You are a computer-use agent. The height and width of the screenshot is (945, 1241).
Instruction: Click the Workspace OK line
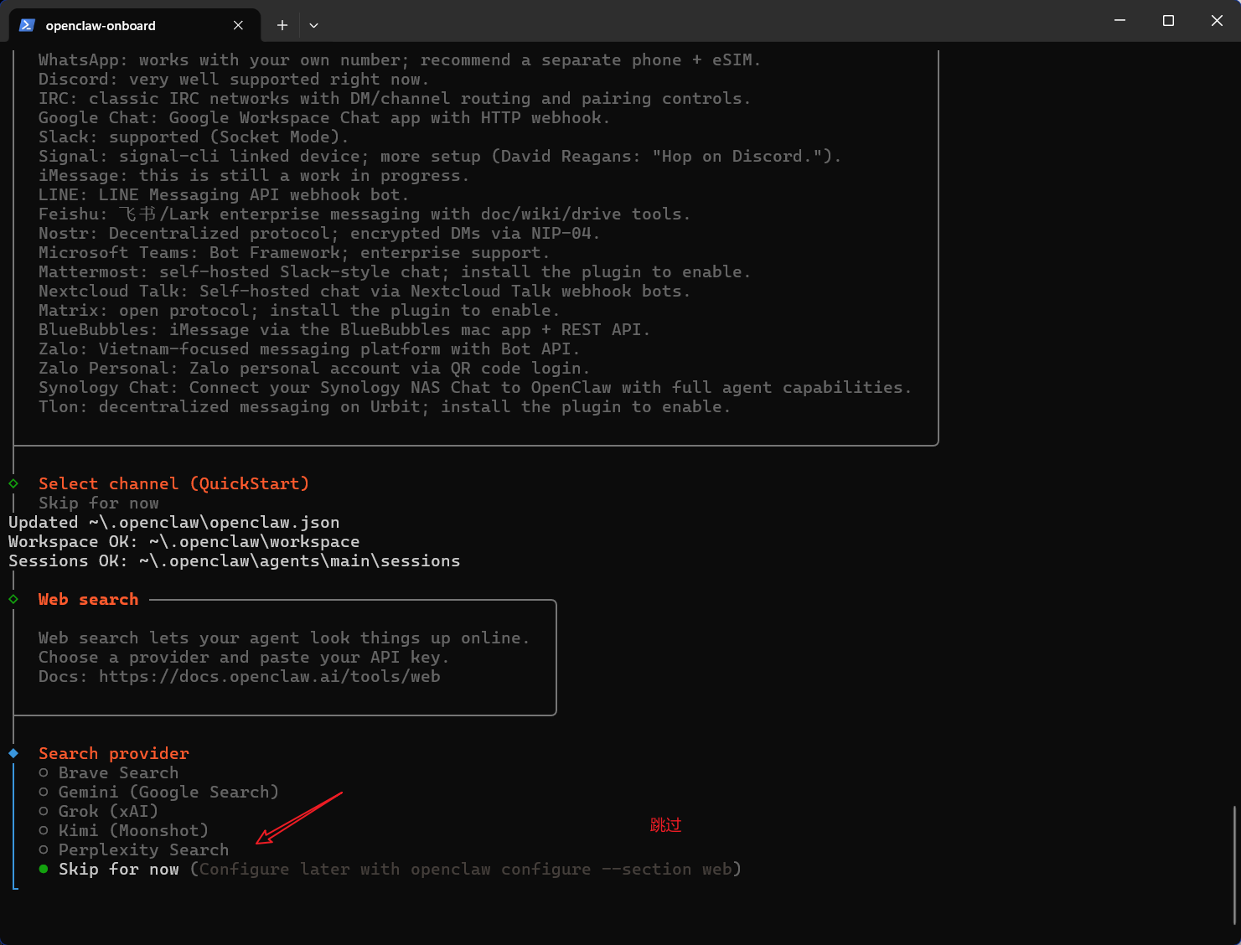click(x=184, y=541)
